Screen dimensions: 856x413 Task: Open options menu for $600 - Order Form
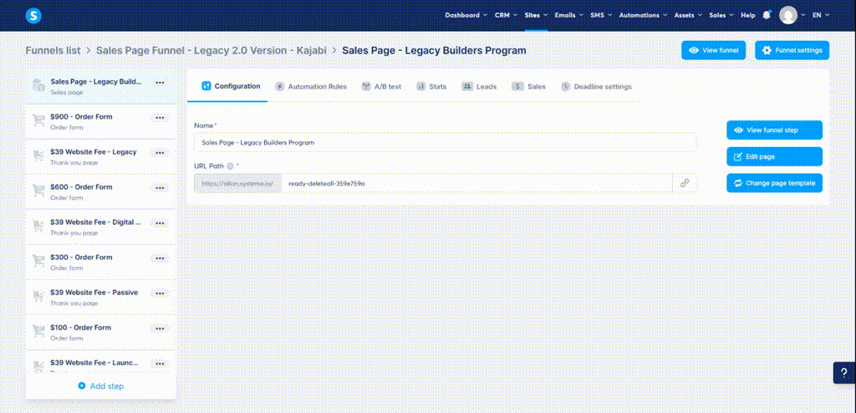click(160, 188)
